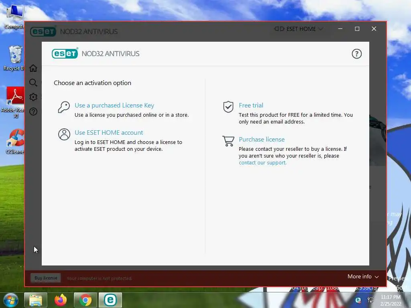411x308 pixels.
Task: Open Help and support icon in sidebar
Action: pyautogui.click(x=33, y=111)
